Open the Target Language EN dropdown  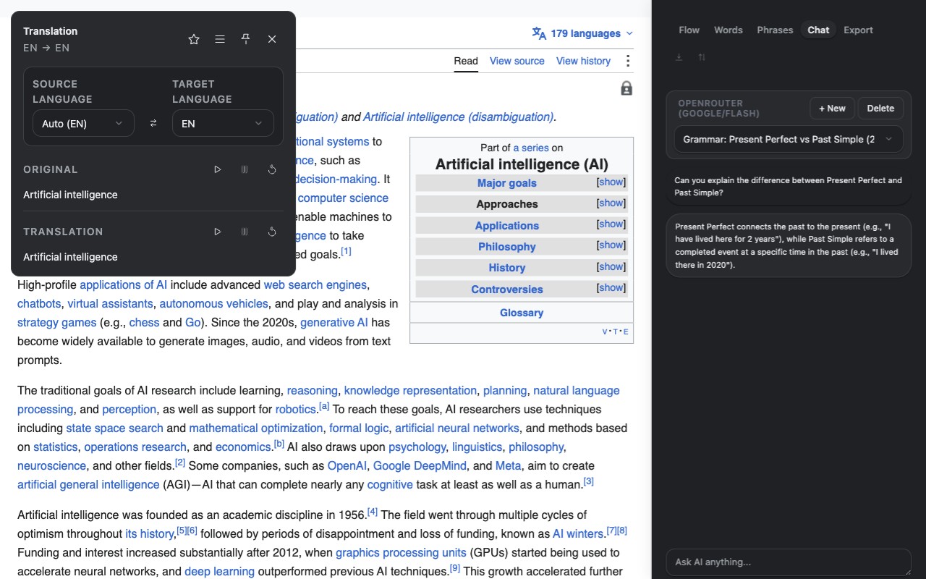tap(223, 124)
